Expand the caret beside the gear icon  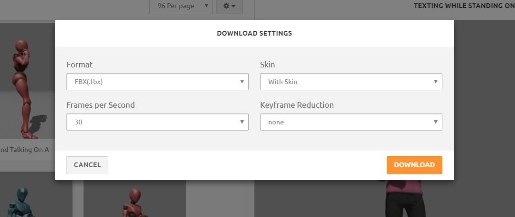coord(234,6)
